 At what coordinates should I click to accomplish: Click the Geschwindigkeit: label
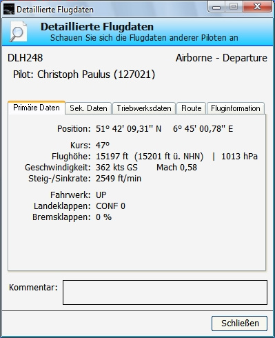click(x=58, y=168)
